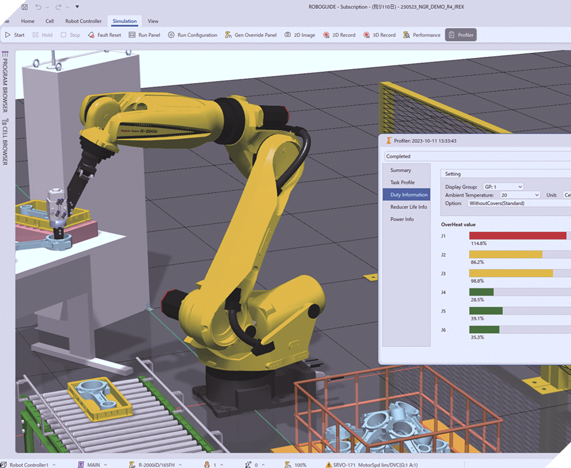Toggle the Profiler button
This screenshot has height=468, width=571.
pos(461,35)
